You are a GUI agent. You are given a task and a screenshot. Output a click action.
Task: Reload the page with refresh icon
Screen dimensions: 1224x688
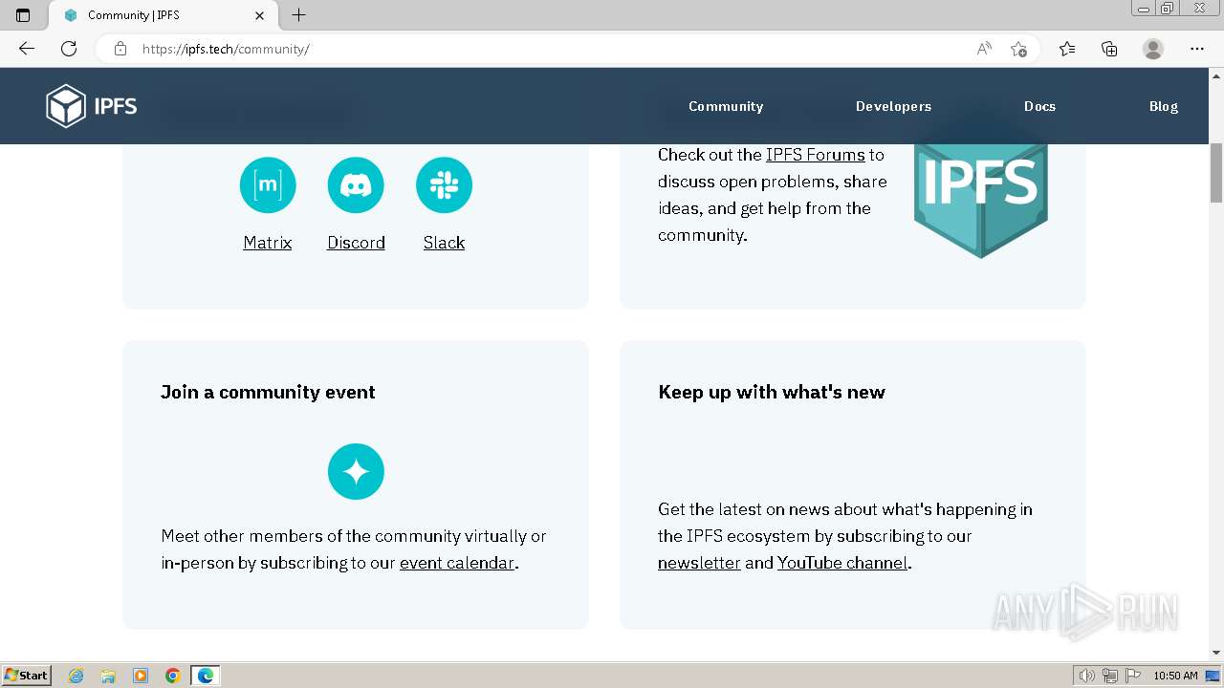(69, 49)
